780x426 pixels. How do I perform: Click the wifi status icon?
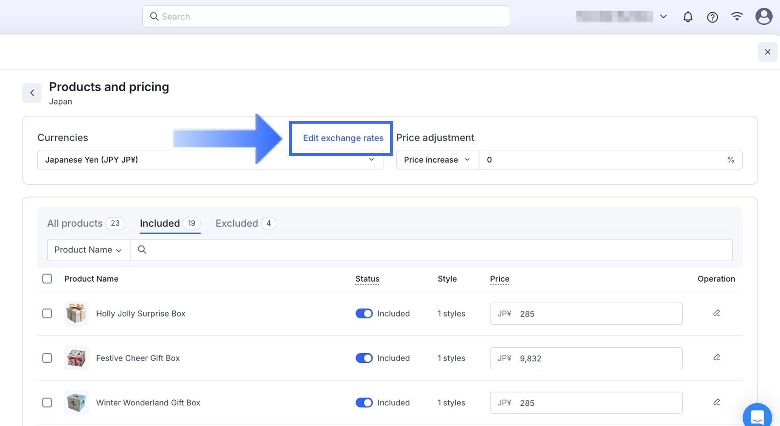click(x=737, y=17)
